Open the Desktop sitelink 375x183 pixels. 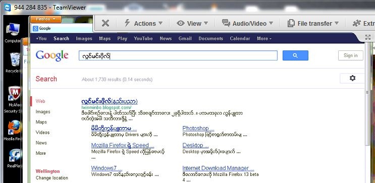point(195,145)
